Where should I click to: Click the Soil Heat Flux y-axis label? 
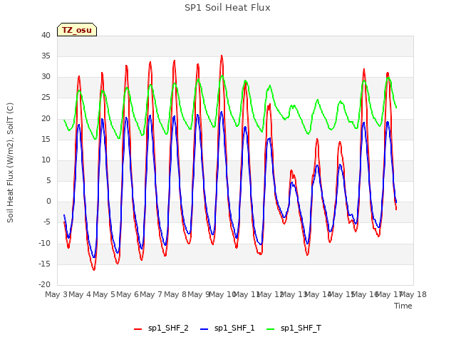(10, 162)
